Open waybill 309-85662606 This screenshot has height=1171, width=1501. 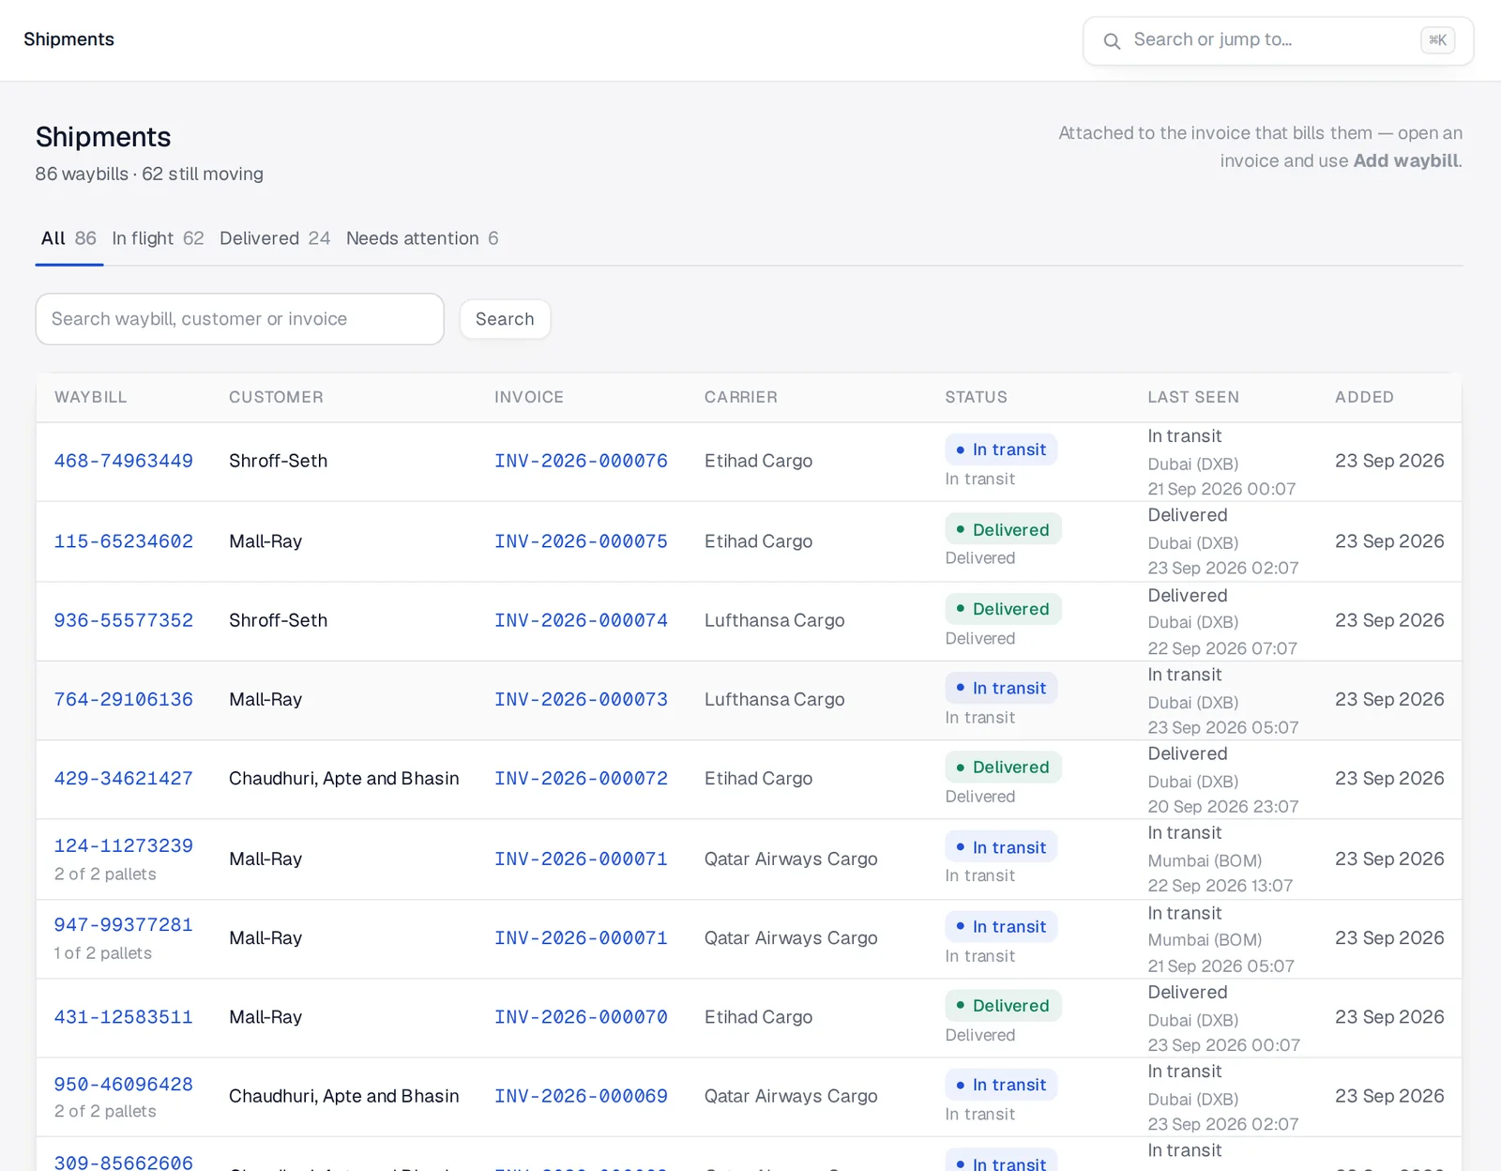pos(123,1162)
